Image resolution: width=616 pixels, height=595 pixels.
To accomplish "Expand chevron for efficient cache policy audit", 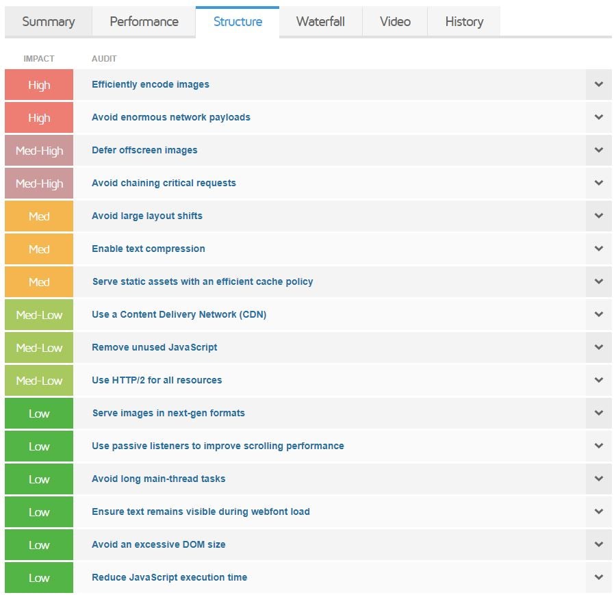I will pyautogui.click(x=598, y=281).
